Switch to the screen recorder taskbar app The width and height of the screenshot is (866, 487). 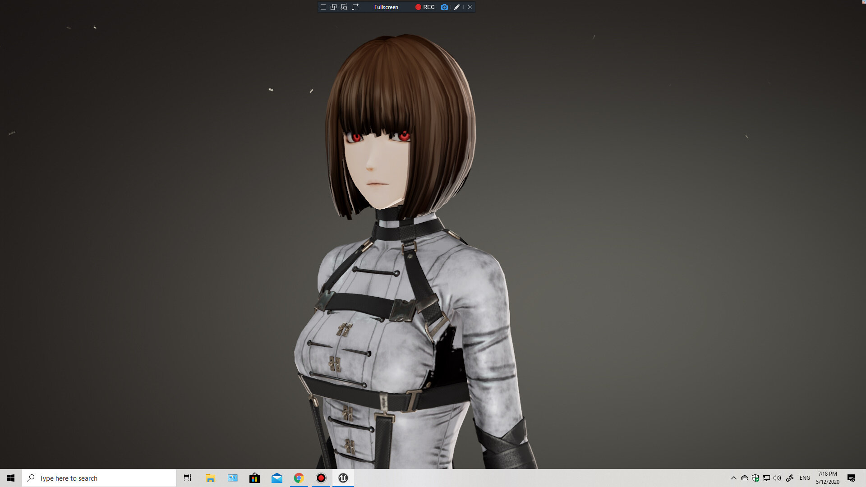[x=321, y=478]
